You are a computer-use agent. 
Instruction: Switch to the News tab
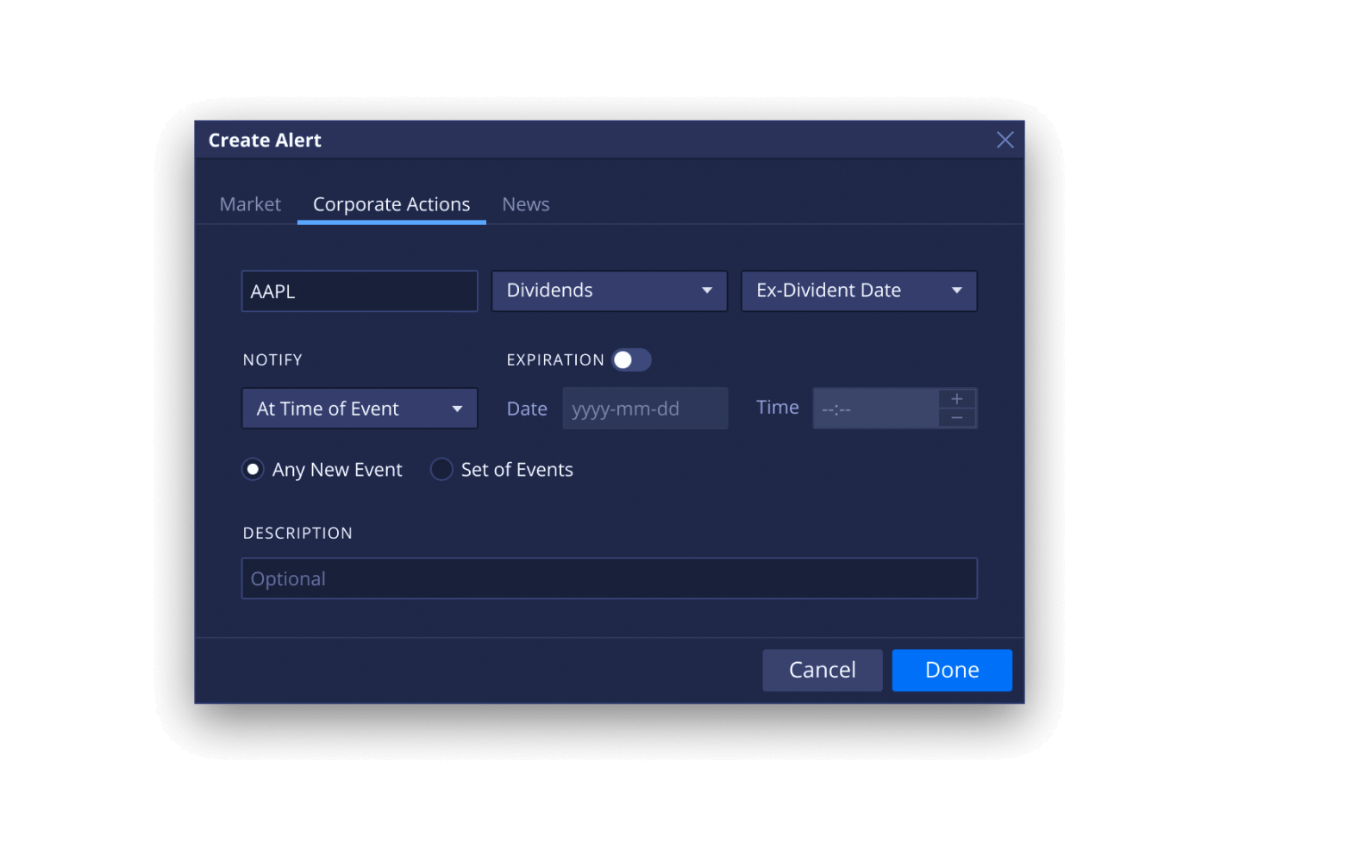[x=525, y=204]
